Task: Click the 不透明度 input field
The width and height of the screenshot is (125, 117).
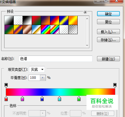Action: click(x=34, y=113)
